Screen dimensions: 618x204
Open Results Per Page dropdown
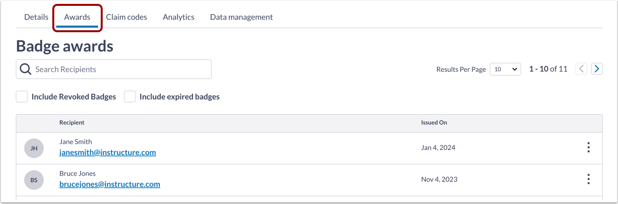pyautogui.click(x=506, y=69)
